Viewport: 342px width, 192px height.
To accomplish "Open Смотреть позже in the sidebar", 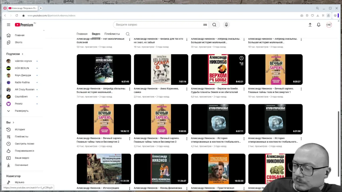I will tap(24, 144).
